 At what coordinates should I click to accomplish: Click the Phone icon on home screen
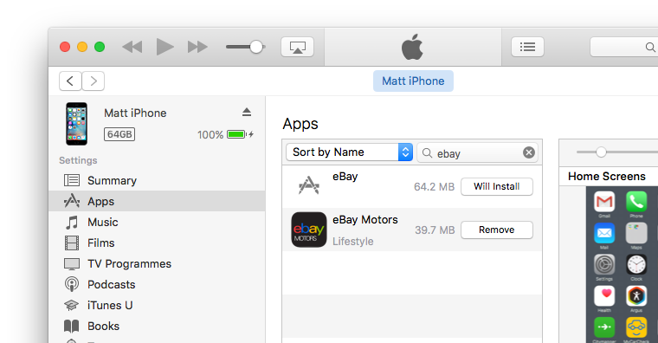[636, 202]
